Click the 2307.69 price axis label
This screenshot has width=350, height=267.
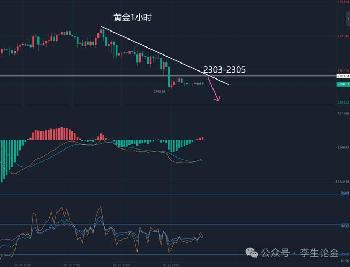click(343, 71)
